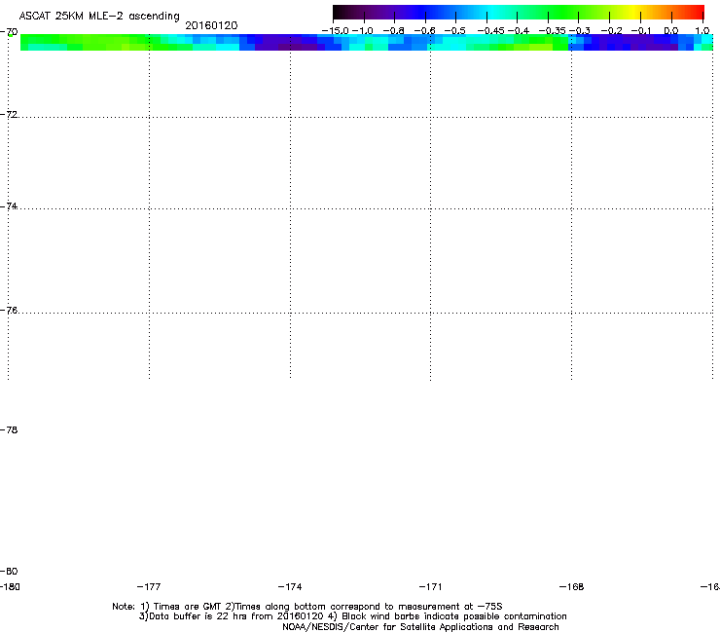Click the yellow section of the color bar
Viewport: 720px width, 633px height.
pyautogui.click(x=632, y=13)
